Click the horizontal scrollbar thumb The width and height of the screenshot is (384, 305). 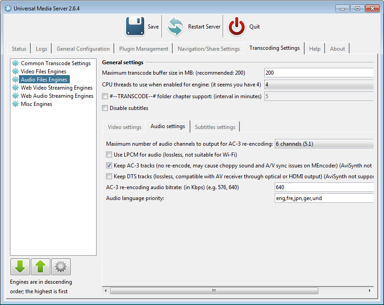click(x=214, y=291)
